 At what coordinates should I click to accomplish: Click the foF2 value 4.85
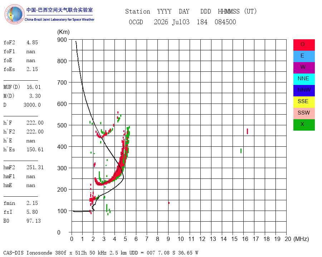pos(32,42)
